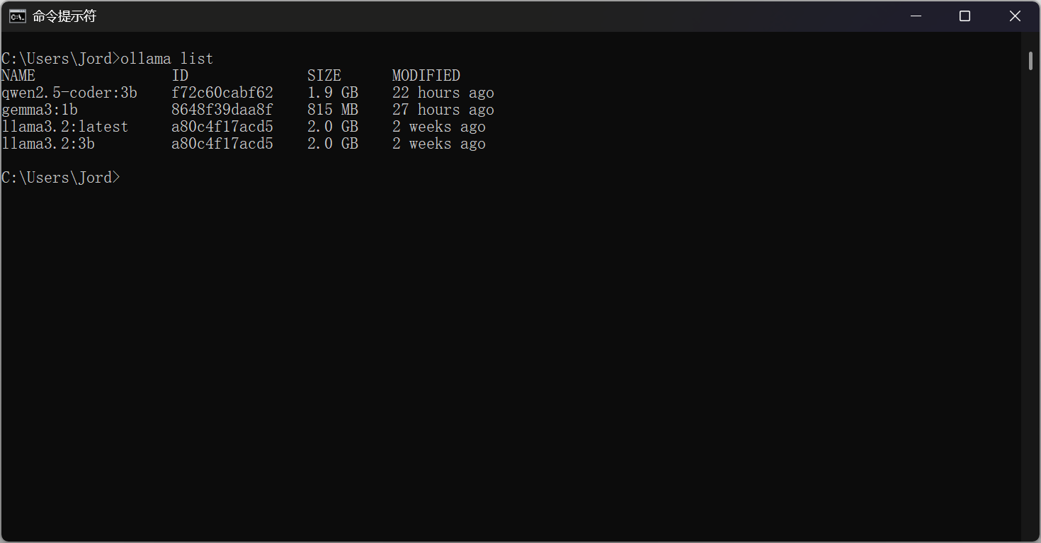Click the 'ollama list' command text
The image size is (1041, 543).
[167, 59]
